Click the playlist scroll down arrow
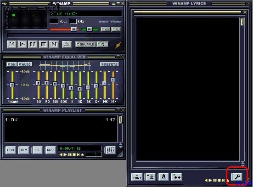 (120, 147)
